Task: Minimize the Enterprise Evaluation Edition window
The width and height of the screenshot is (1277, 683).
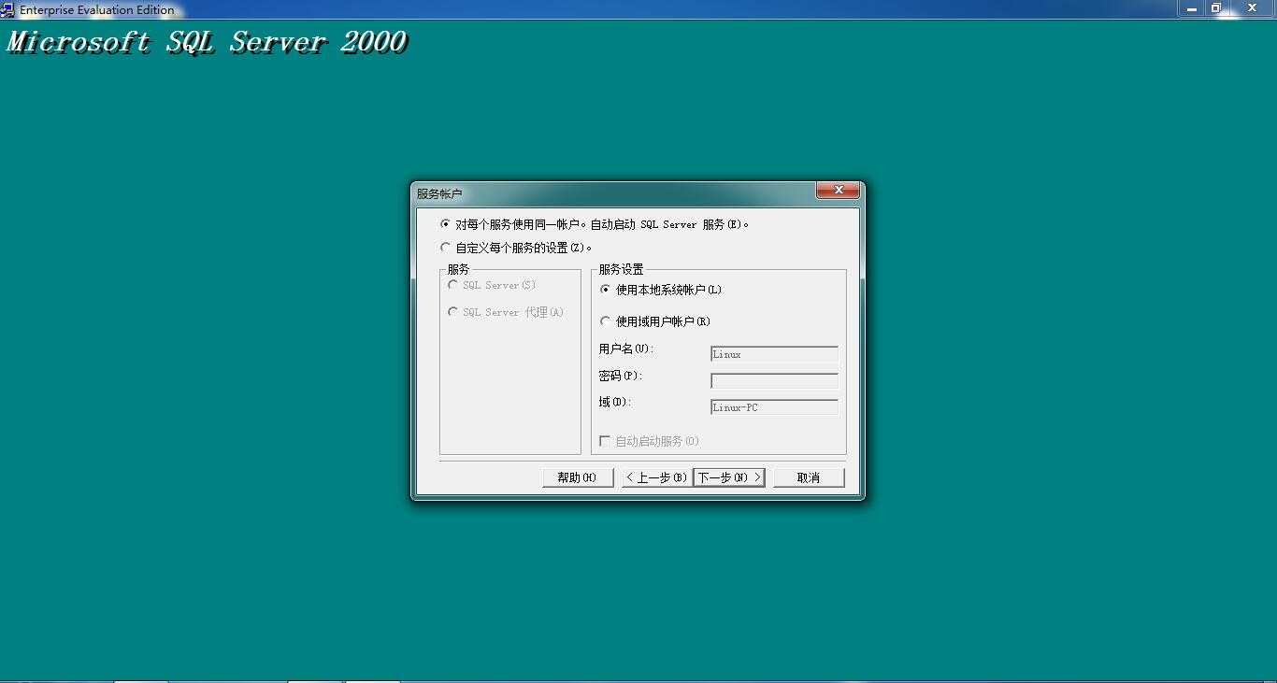Action: pyautogui.click(x=1192, y=8)
